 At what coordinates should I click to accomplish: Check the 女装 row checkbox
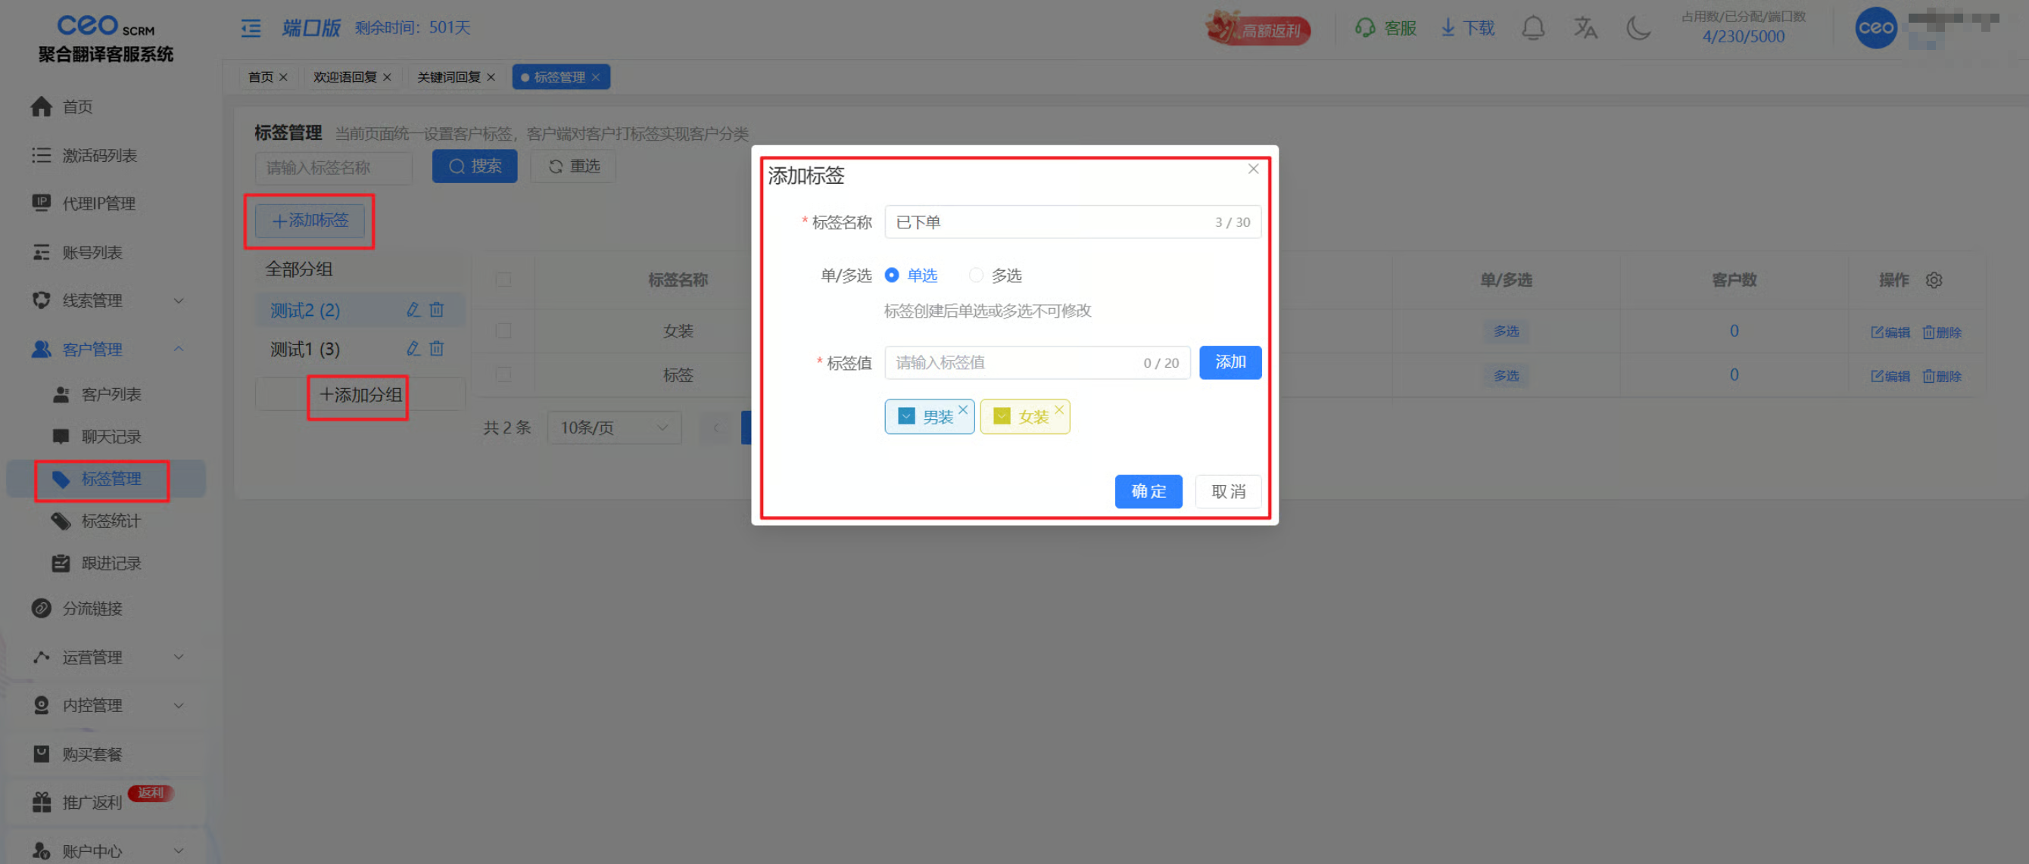pos(503,331)
